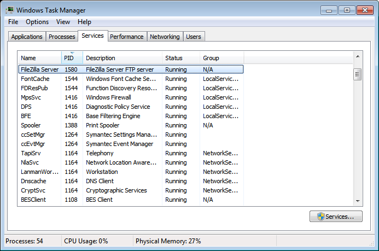379x251 pixels.
Task: Switch to the Applications tab
Action: click(x=27, y=37)
